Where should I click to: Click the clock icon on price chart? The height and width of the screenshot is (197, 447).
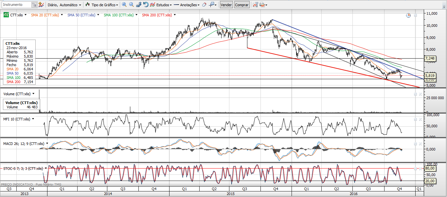tap(408, 15)
